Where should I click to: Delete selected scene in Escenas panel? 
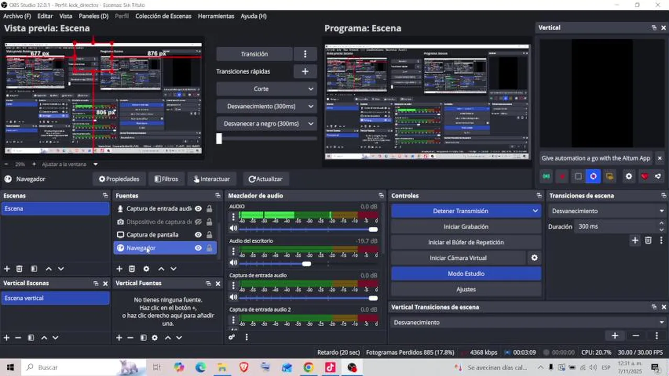coord(19,269)
